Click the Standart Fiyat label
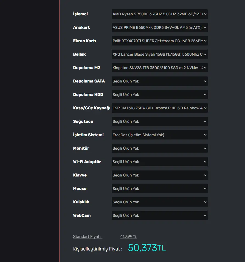245x262 pixels. 88,237
